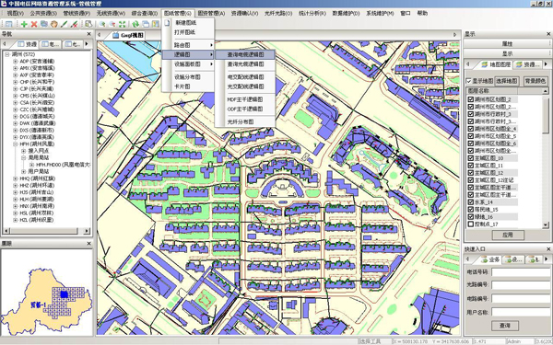
Task: Check the 控制点_17 layer checkbox
Action: coord(470,224)
